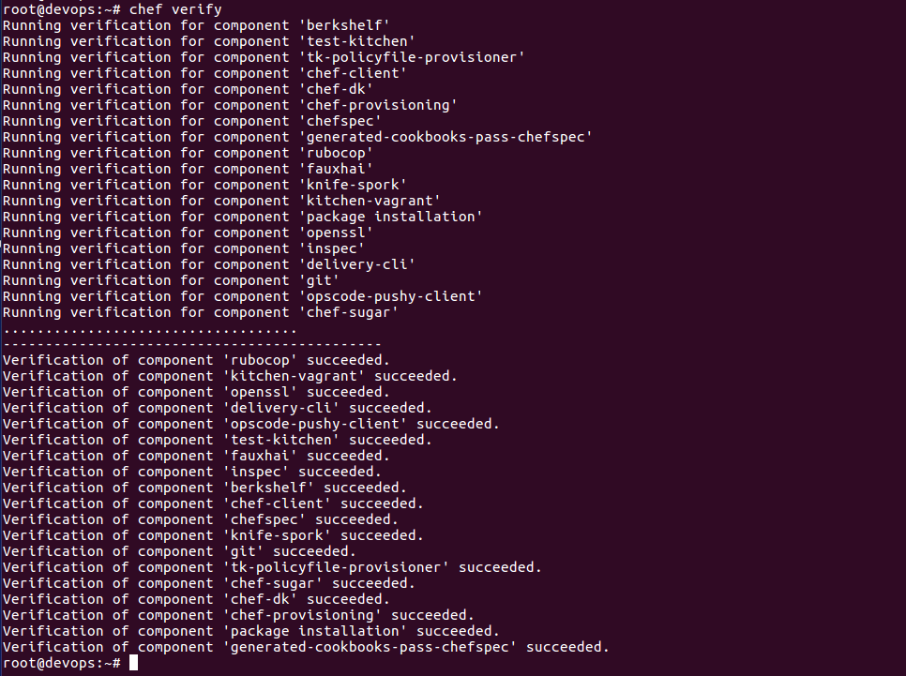The image size is (906, 676).
Task: Click the 'git' succeeded result line
Action: [x=179, y=551]
